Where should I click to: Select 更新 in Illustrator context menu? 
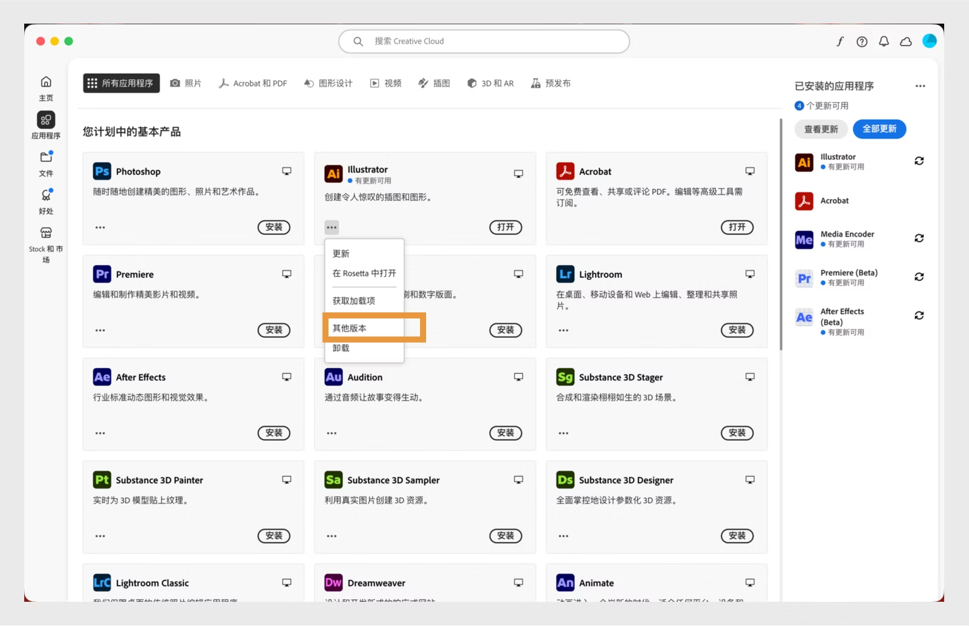click(x=364, y=254)
